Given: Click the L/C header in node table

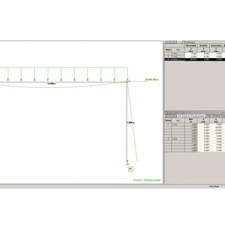Looking at the screenshot, I should tap(178, 49).
